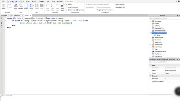Click the Copy icon in Clipboard group
The height and width of the screenshot is (101, 180).
(x=8, y=7)
